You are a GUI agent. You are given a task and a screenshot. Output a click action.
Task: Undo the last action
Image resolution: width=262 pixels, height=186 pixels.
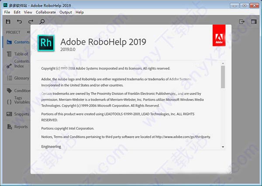click(19, 21)
